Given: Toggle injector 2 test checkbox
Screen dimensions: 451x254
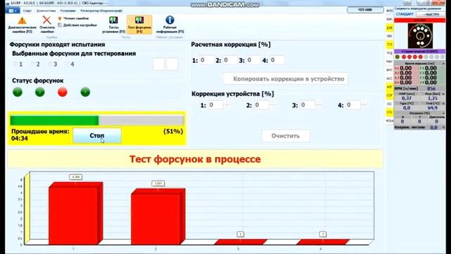Looking at the screenshot, I should point(33,64).
